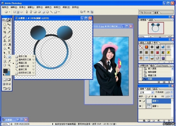Reset default colors with small black/white icon

pyautogui.click(x=4, y=75)
